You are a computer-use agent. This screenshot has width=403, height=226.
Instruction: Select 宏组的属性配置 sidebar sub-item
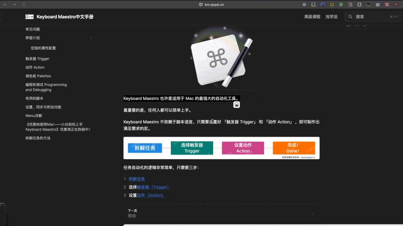(43, 48)
